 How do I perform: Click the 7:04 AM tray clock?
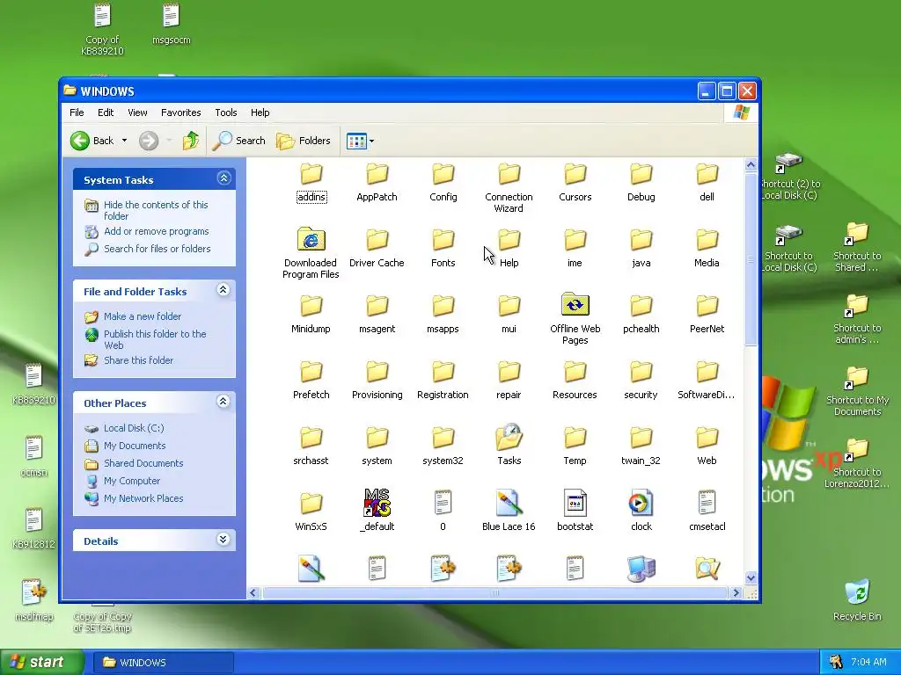[x=868, y=663]
